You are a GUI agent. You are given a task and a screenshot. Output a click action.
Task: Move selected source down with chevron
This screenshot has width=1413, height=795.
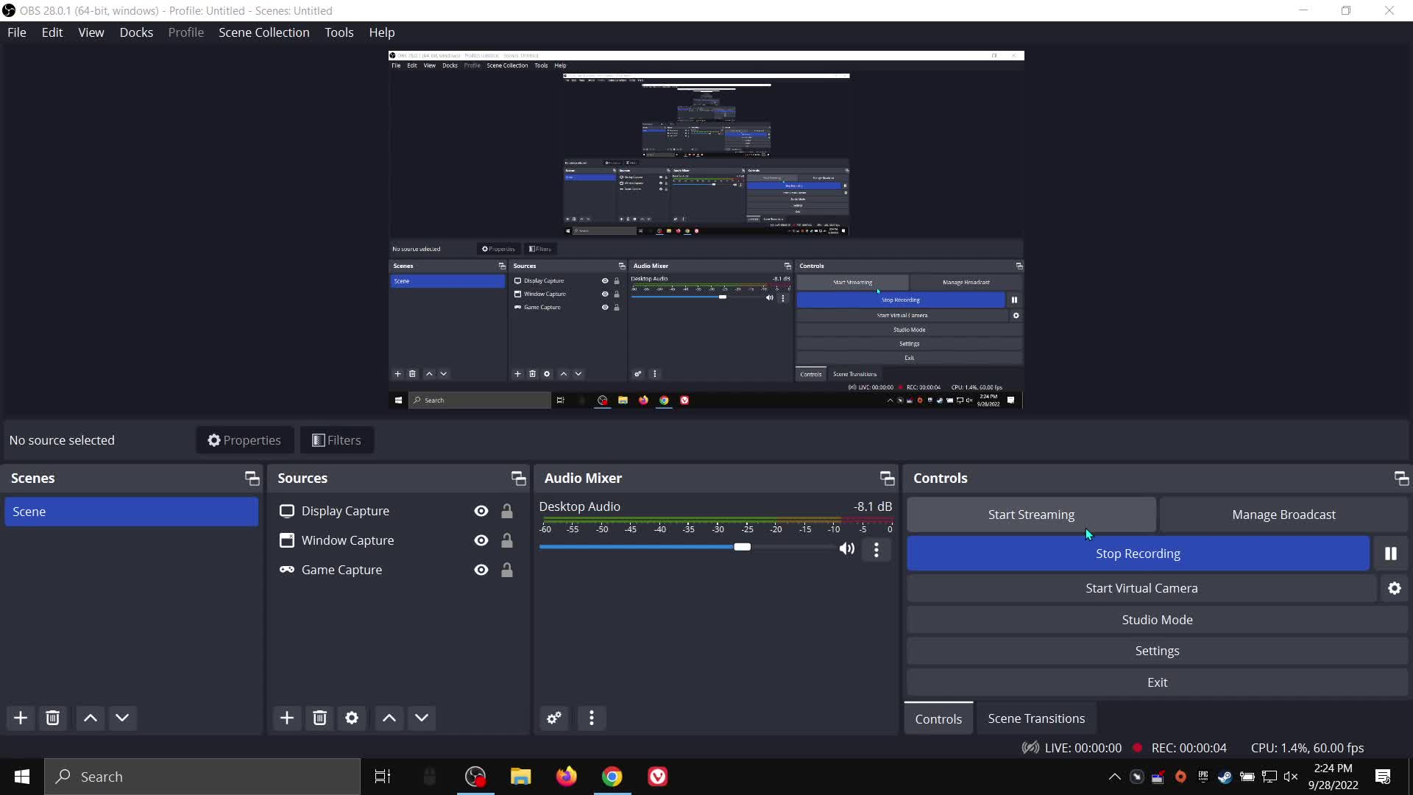point(422,718)
